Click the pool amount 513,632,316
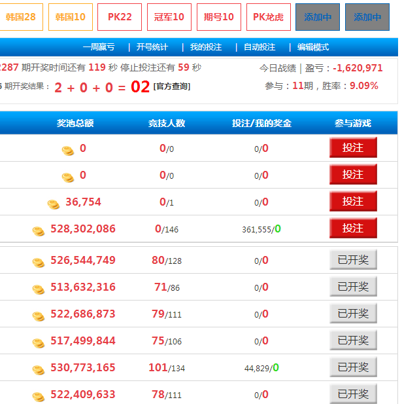 pyautogui.click(x=83, y=287)
